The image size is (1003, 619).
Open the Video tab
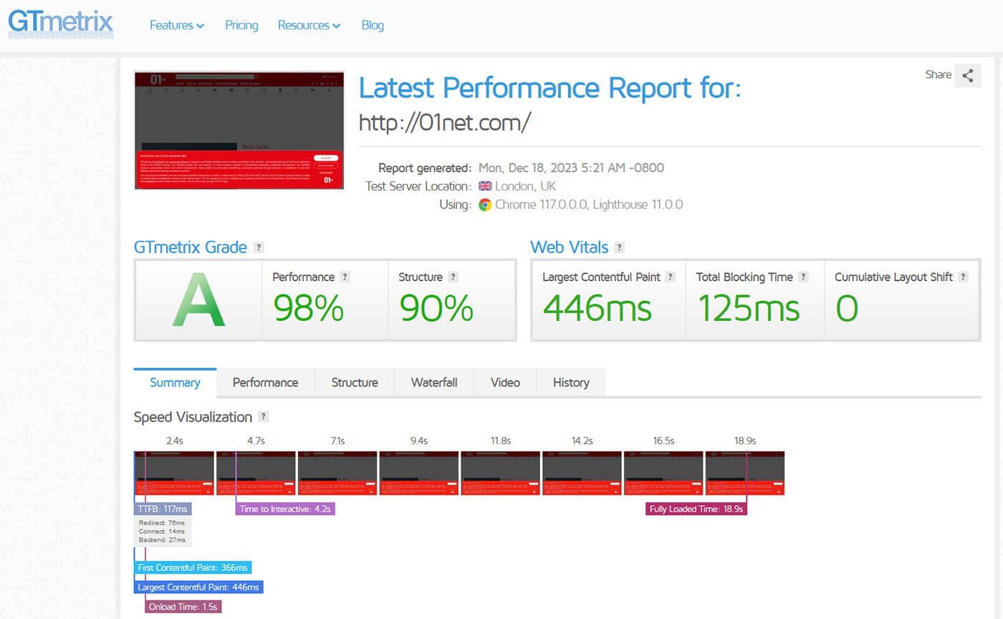point(505,383)
